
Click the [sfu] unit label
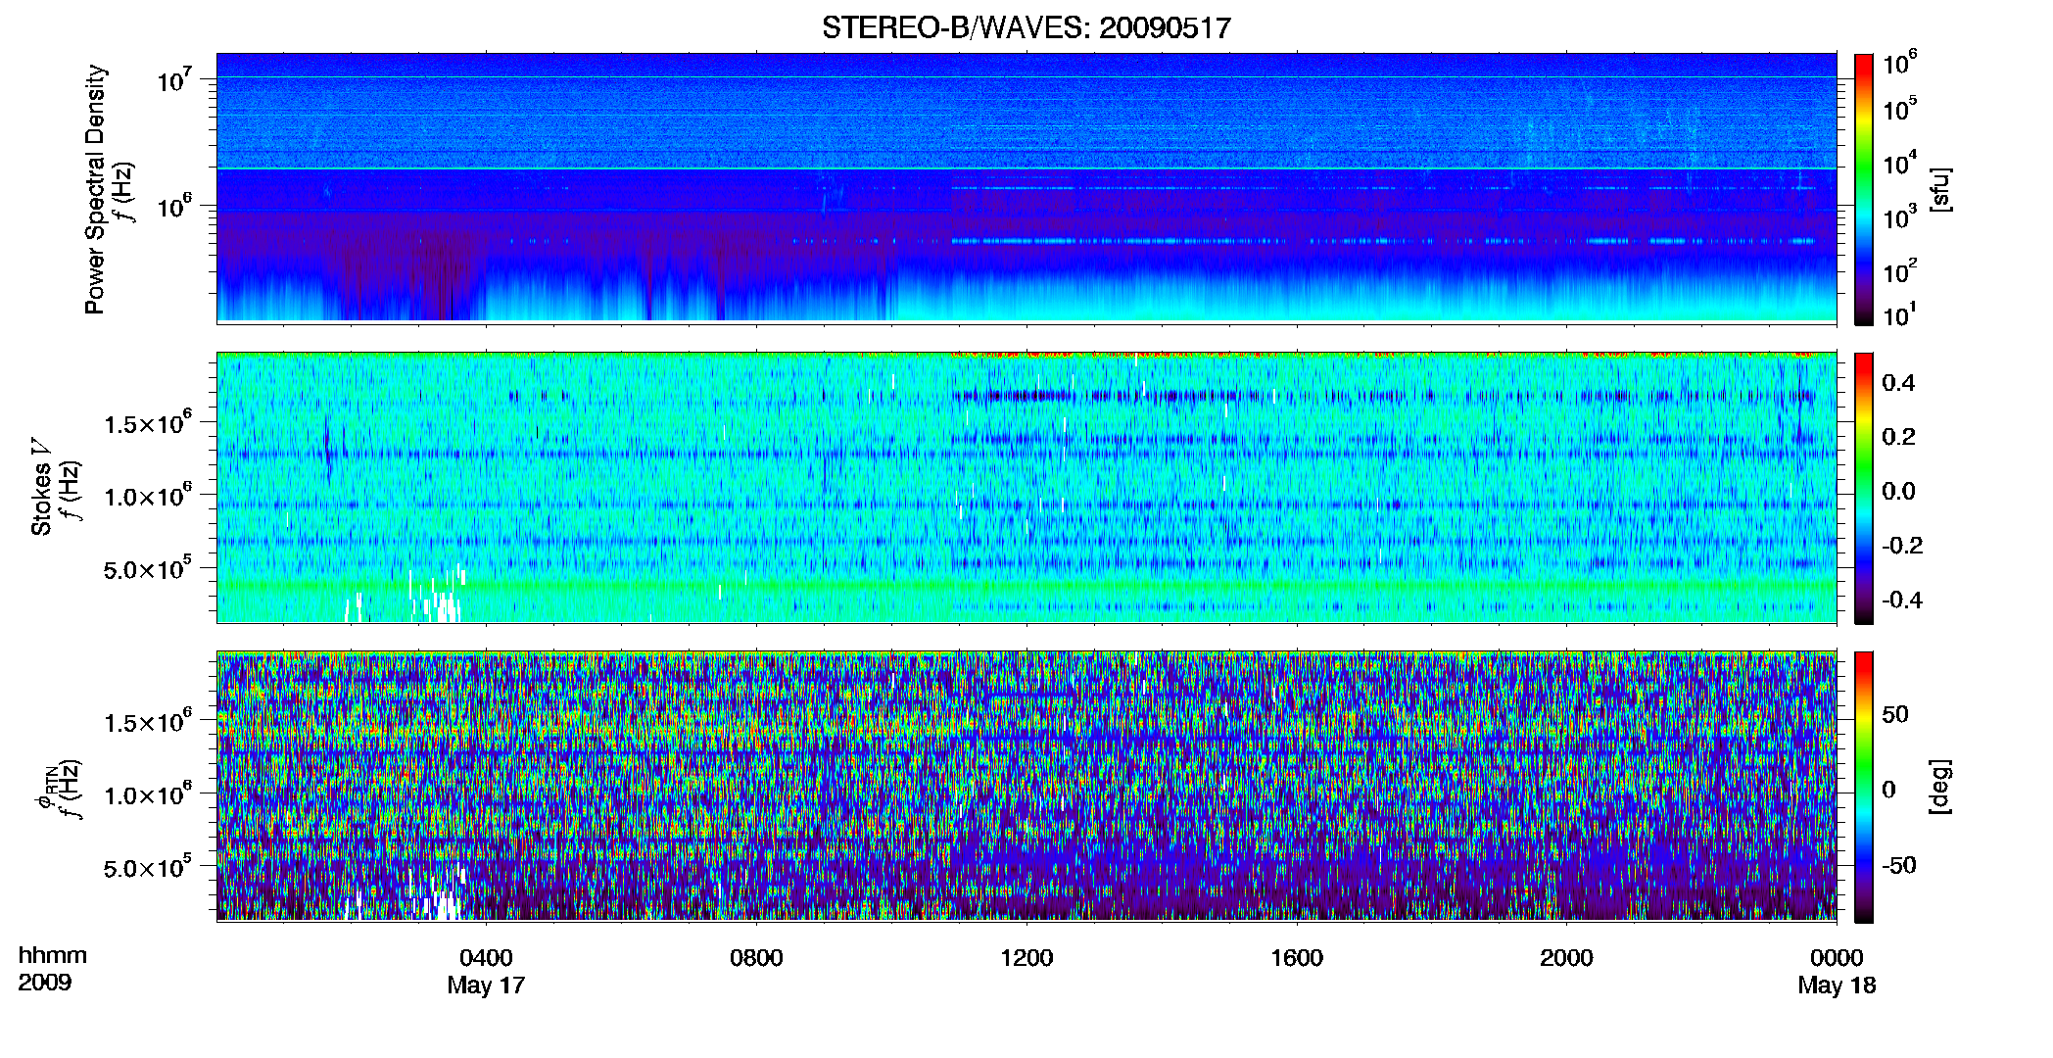[x=1939, y=189]
